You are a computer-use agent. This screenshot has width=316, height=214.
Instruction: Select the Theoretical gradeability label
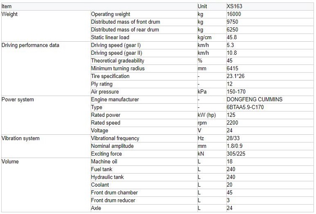(x=118, y=61)
